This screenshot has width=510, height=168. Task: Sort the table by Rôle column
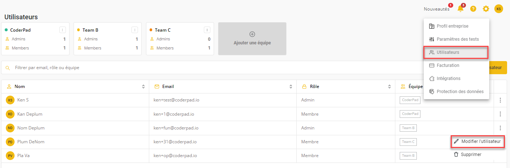tap(389, 87)
